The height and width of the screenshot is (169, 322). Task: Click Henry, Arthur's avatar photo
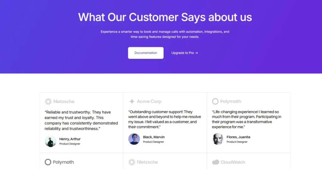pos(51,141)
